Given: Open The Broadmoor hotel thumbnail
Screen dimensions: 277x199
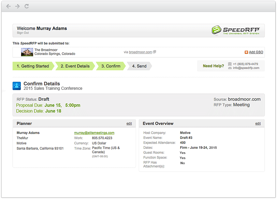Looking at the screenshot, I should [x=27, y=52].
